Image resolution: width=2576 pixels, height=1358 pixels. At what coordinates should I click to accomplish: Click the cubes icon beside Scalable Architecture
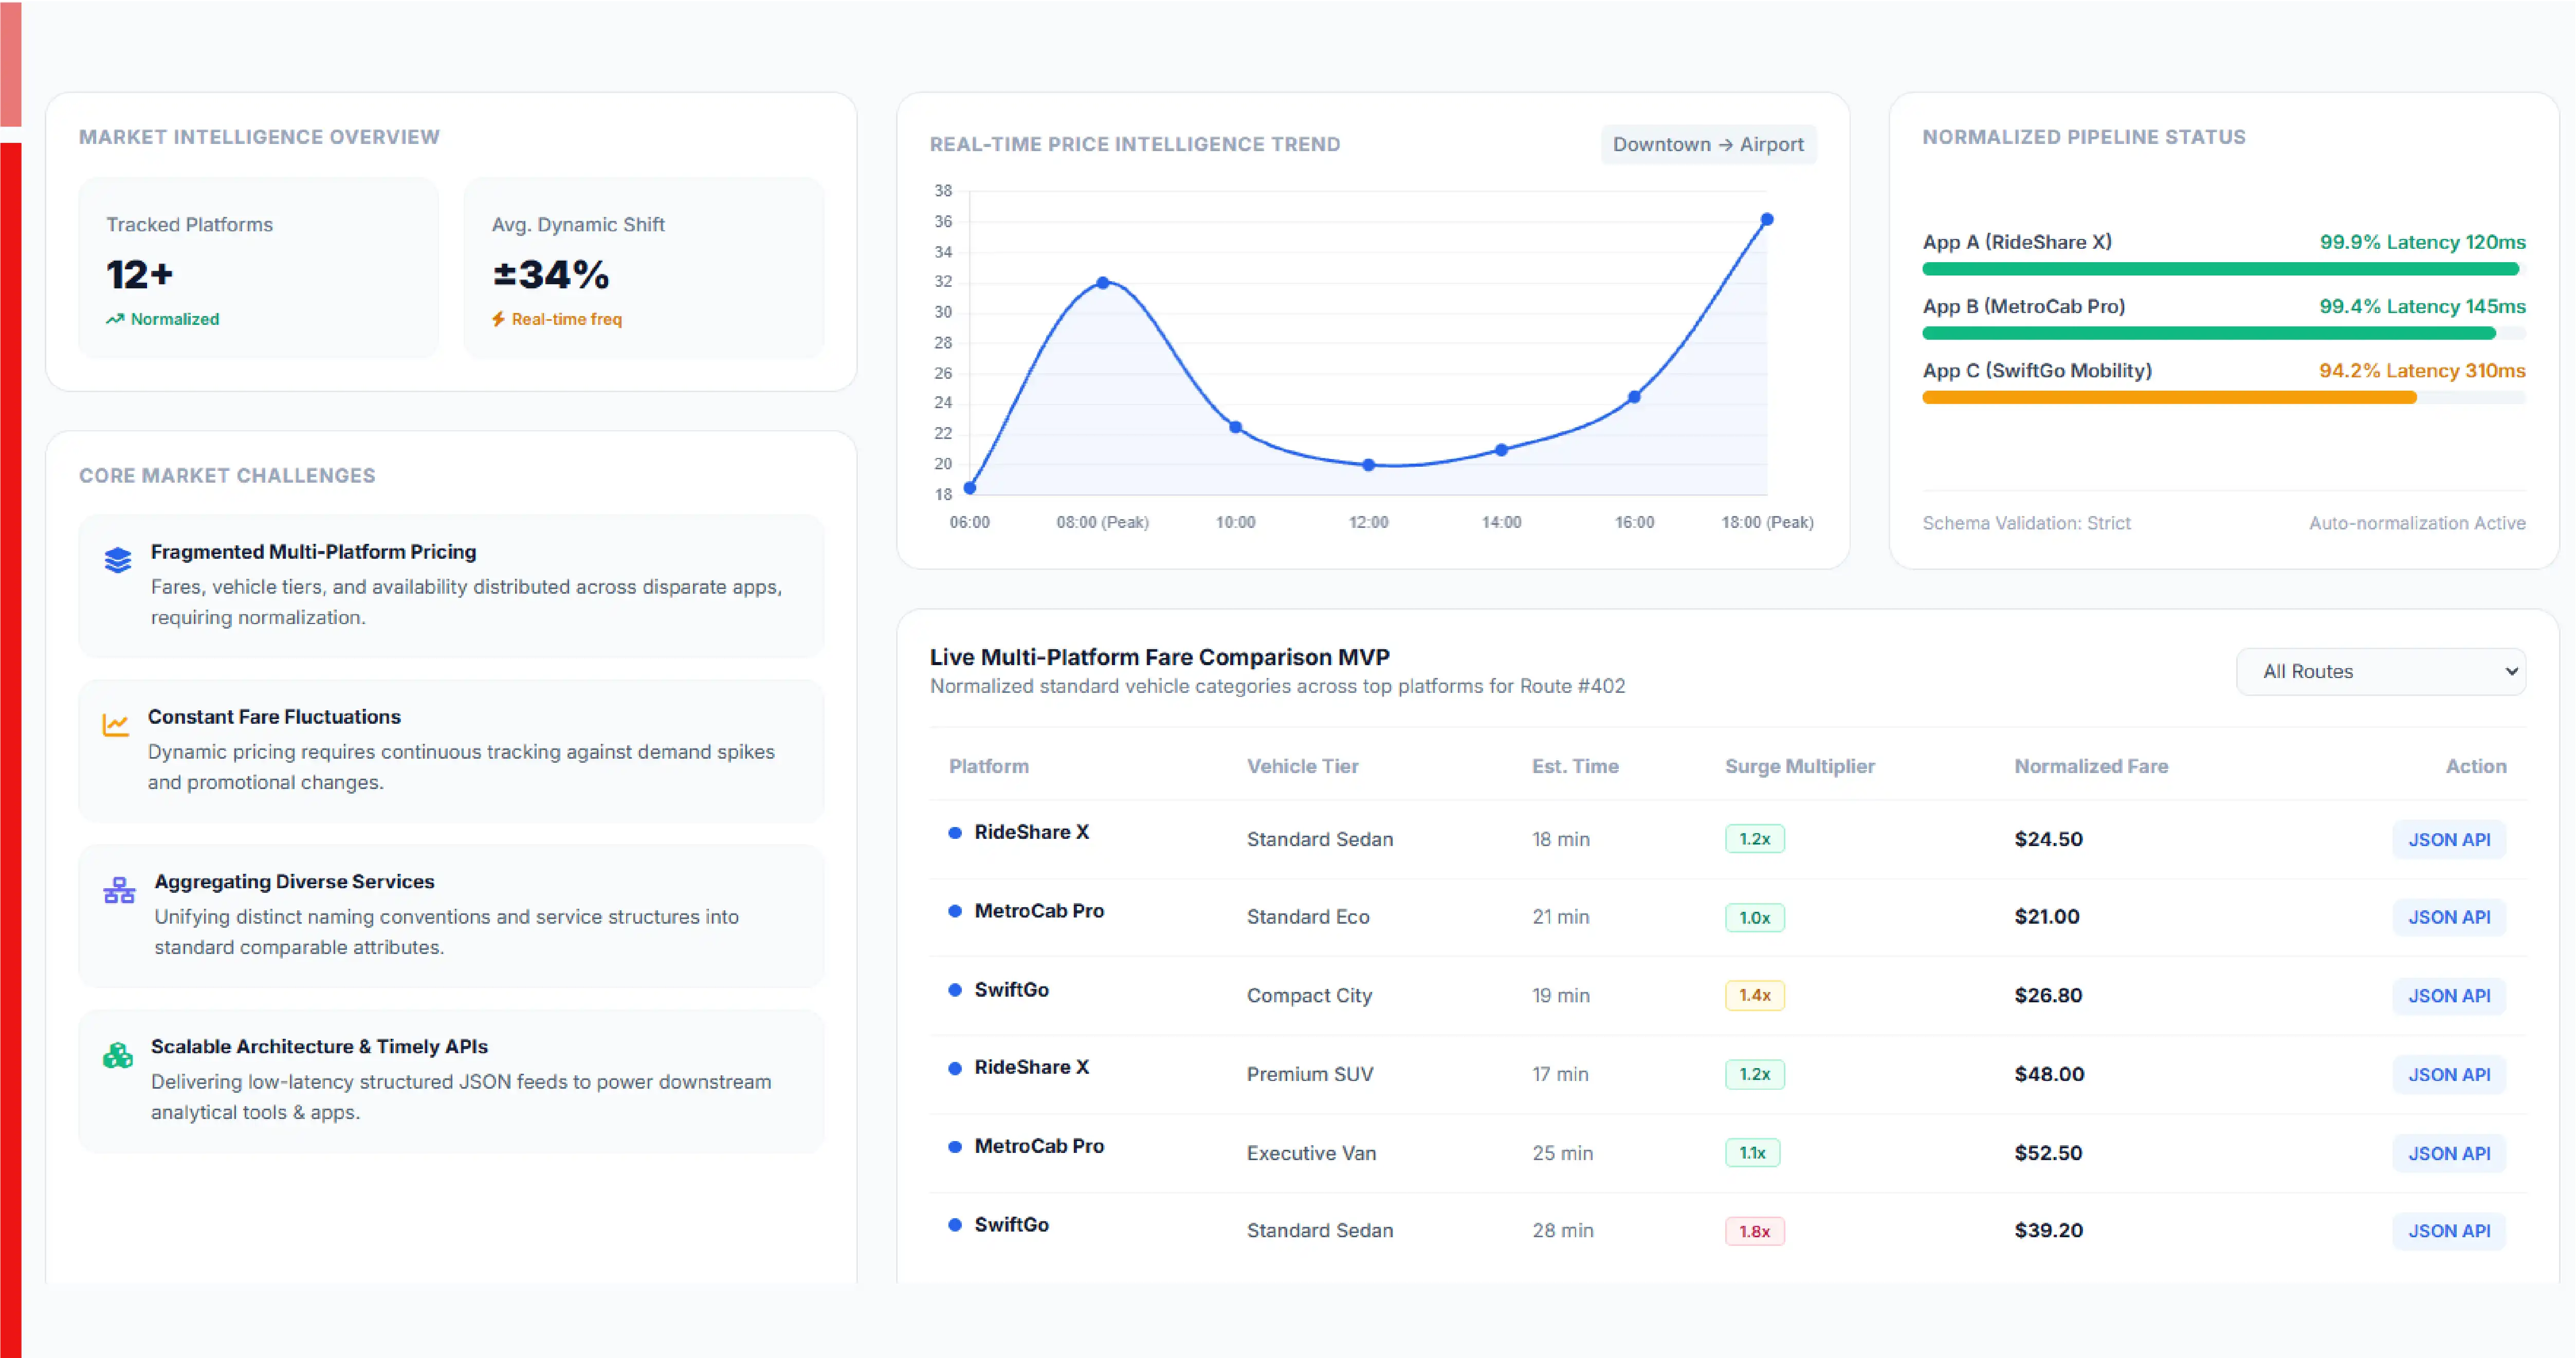pos(118,1055)
